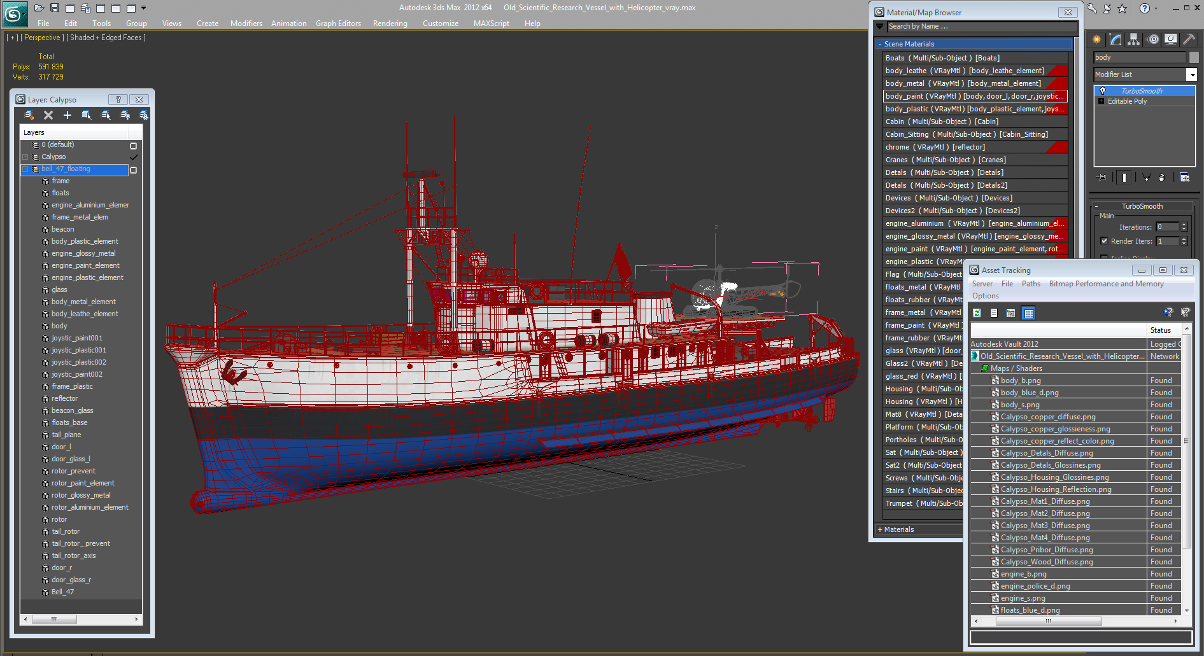
Task: Collapse the TurboSmooth rollout header
Action: (x=1142, y=206)
